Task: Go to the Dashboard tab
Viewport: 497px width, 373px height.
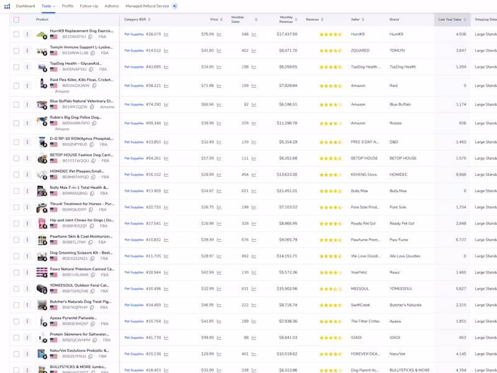Action: [x=25, y=6]
